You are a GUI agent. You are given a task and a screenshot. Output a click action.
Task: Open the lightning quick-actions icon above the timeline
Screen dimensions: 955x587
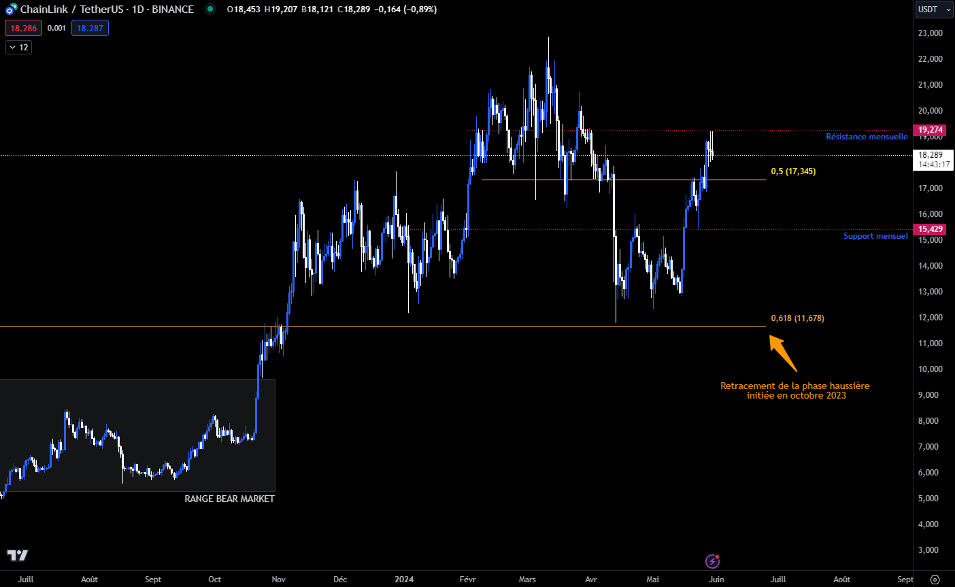coord(712,561)
